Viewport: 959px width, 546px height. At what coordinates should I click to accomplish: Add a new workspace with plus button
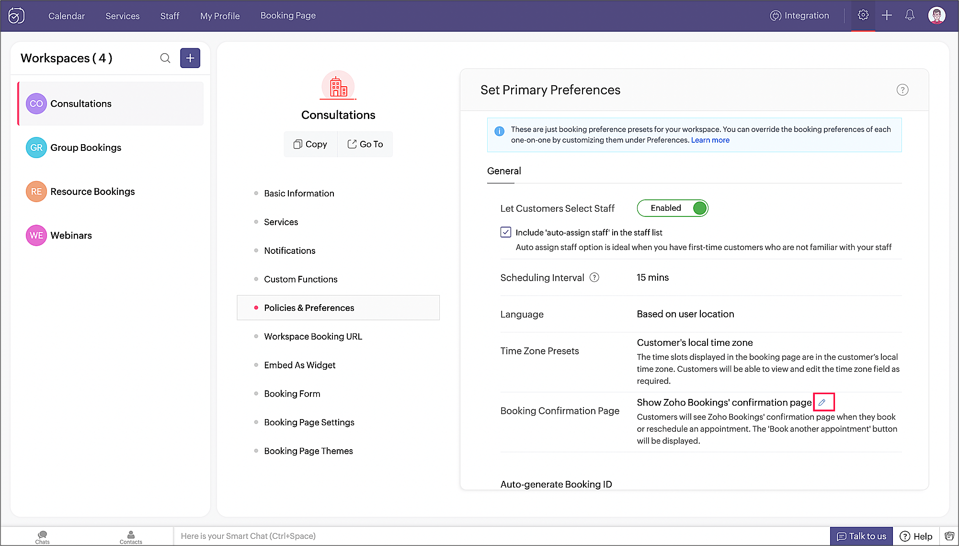[x=190, y=58]
